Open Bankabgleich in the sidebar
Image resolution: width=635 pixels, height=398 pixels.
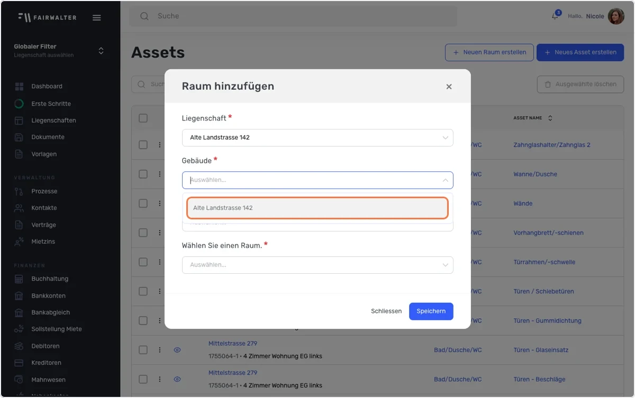[51, 312]
